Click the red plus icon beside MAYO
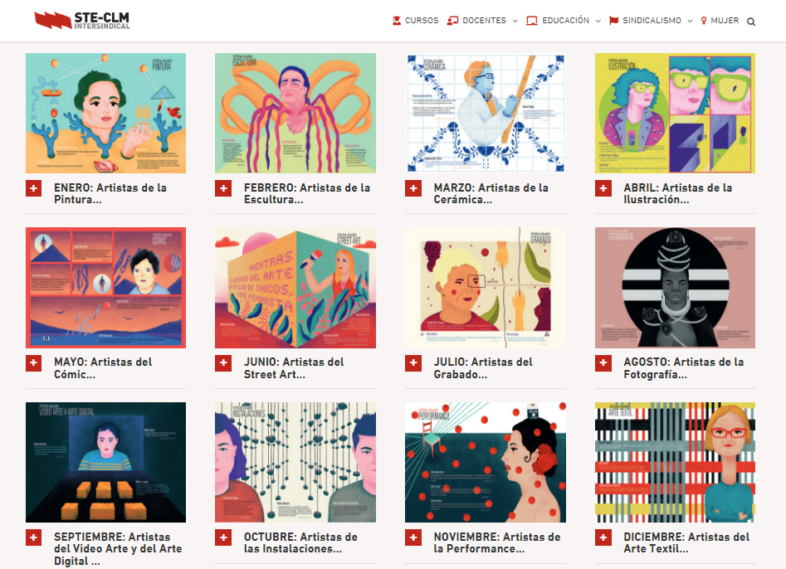Screen dimensions: 786x569 [33, 363]
